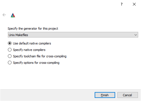Viewport: 141px width, 101px height.
Task: Select Specify toolchain file for cross-compiling
Action: point(10,56)
